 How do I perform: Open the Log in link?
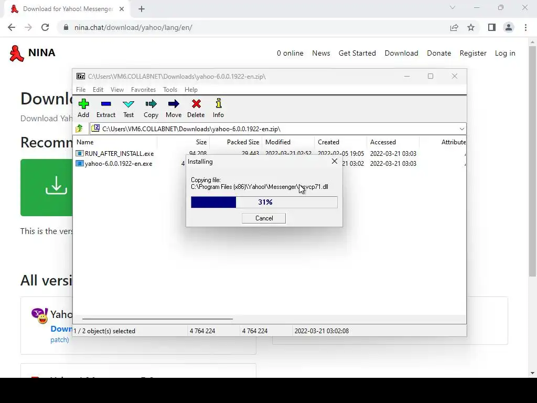505,53
